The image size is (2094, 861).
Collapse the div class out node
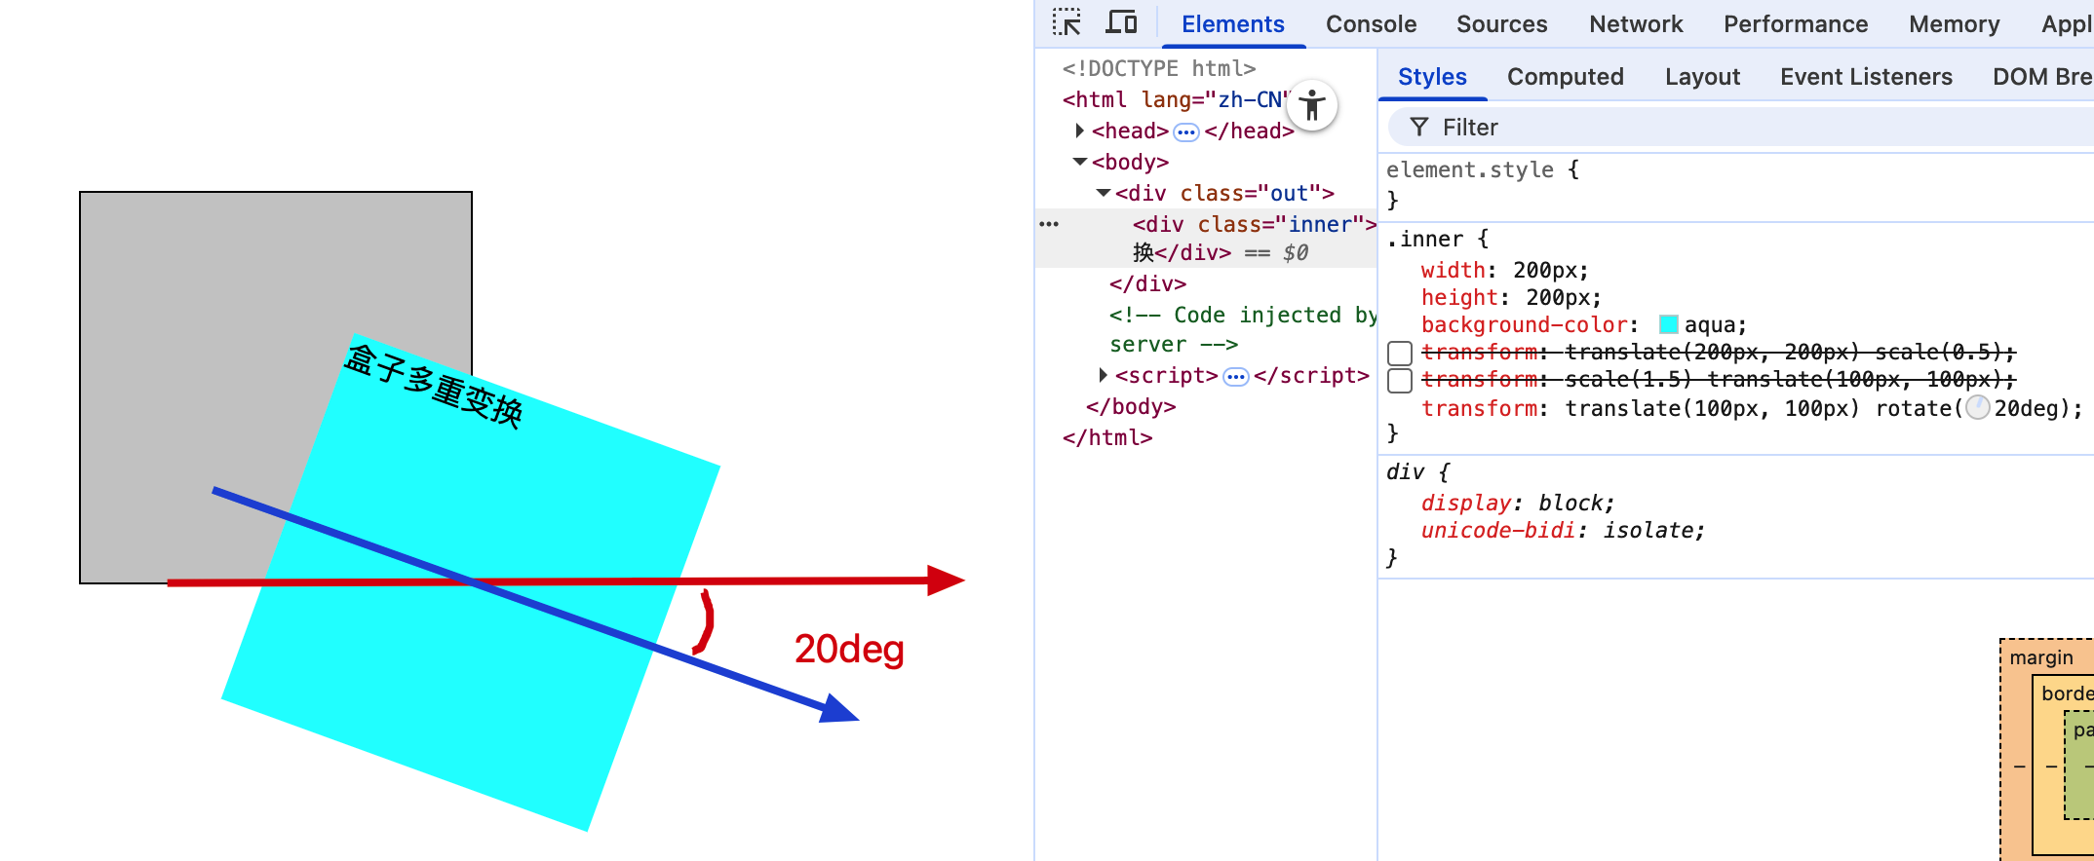tap(1104, 193)
